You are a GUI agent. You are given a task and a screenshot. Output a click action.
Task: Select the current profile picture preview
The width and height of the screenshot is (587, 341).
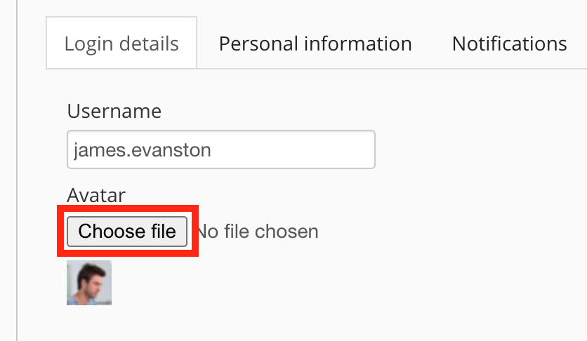point(89,283)
